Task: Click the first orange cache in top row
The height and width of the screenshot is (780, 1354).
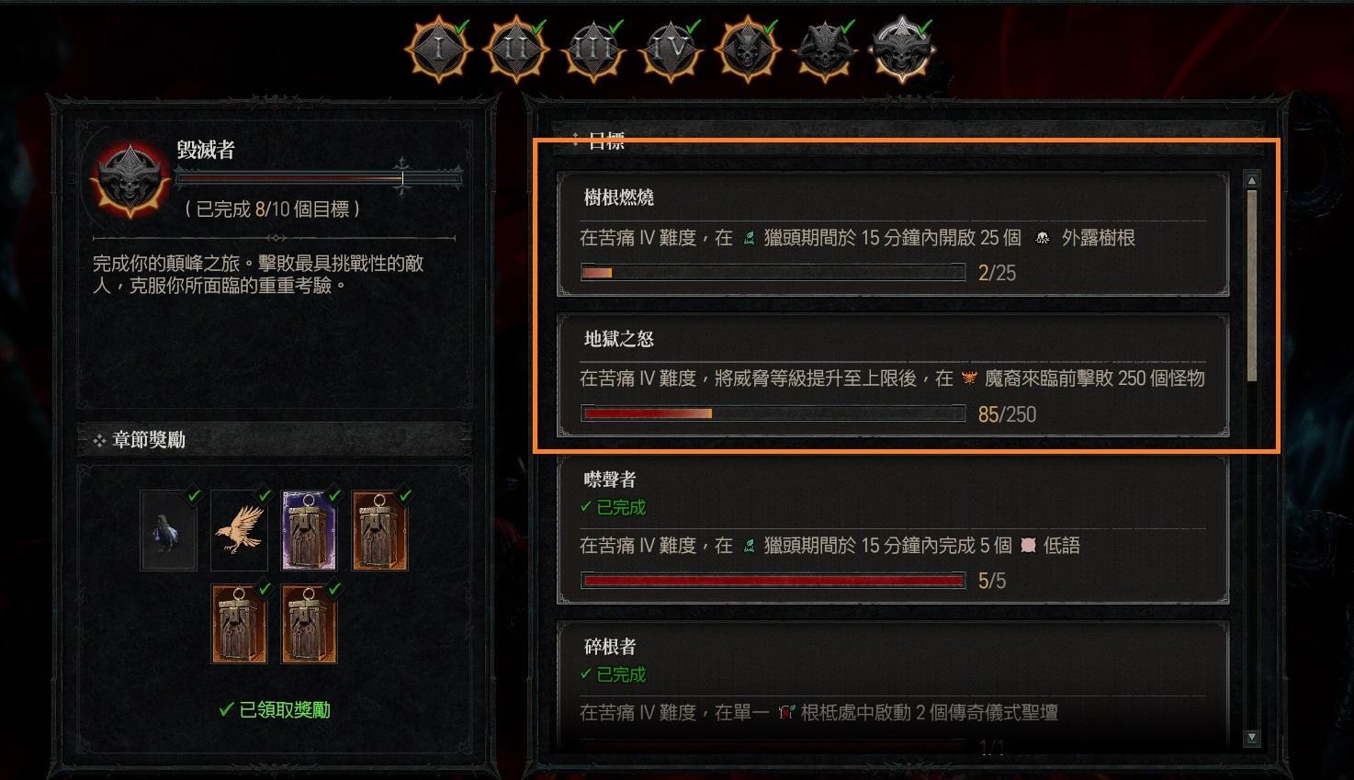Action: click(380, 530)
